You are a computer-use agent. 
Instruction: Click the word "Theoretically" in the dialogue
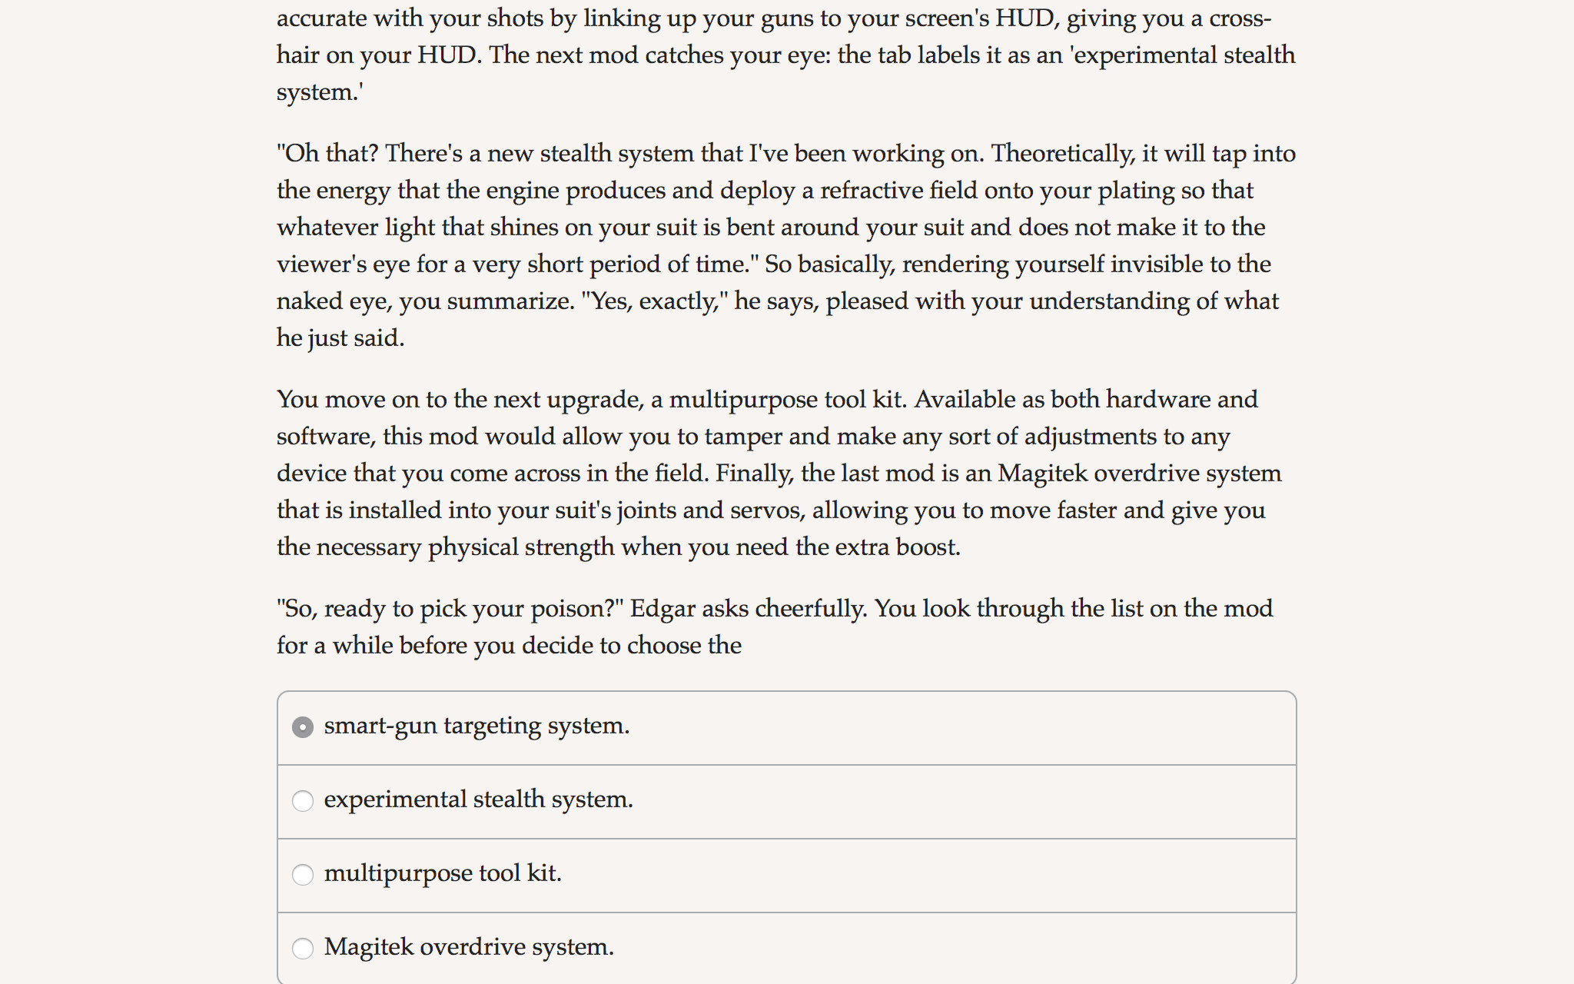(x=1063, y=153)
